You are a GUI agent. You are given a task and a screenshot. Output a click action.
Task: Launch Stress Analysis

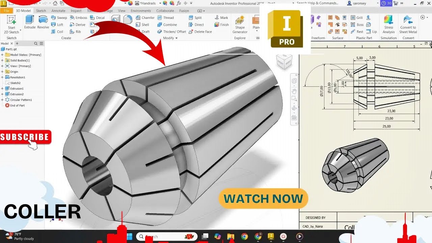pos(388,24)
